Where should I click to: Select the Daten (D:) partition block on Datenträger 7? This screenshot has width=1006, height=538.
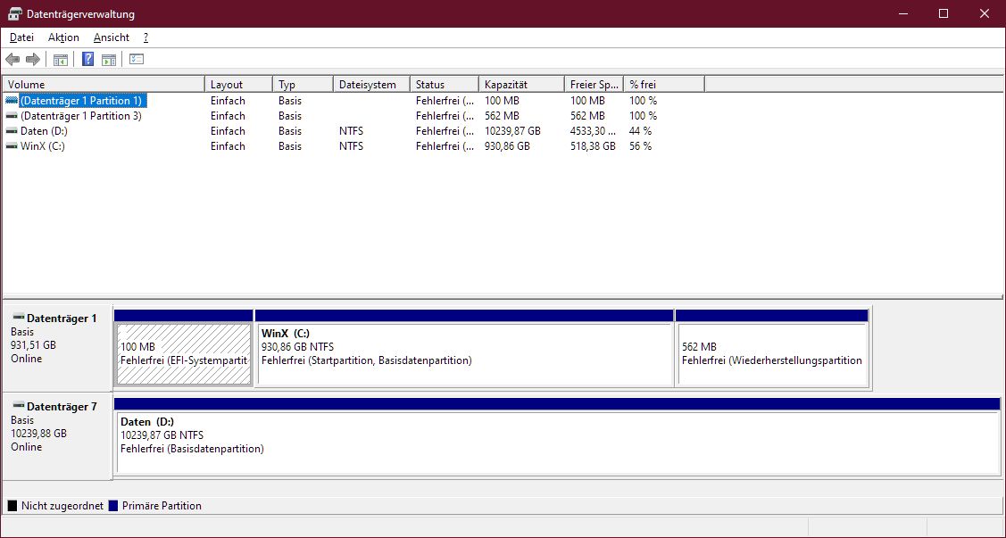(557, 443)
